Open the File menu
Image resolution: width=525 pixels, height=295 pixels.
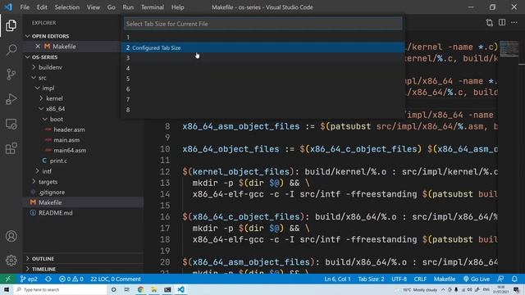[x=25, y=7]
